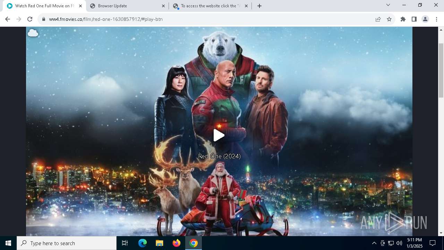Close the Browser Update tab
Viewport: 444px width, 250px height.
pyautogui.click(x=163, y=6)
